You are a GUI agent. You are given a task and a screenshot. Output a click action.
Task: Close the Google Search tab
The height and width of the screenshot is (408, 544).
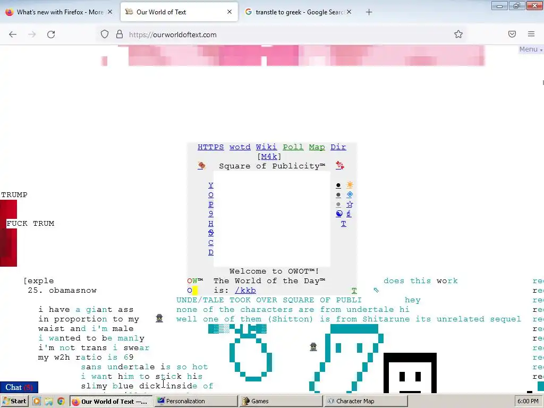coord(349,12)
